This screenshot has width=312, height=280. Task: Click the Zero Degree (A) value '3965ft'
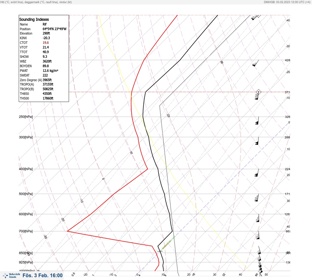[47, 80]
